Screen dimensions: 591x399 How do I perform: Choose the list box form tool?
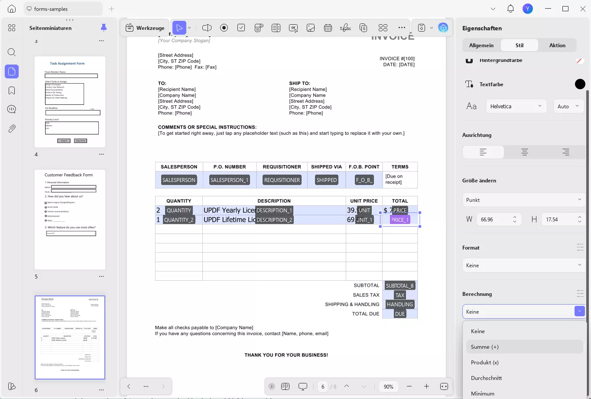point(276,28)
